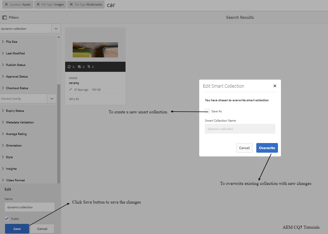Expand the Publish Status filter
The image size is (328, 234).
pos(3,65)
